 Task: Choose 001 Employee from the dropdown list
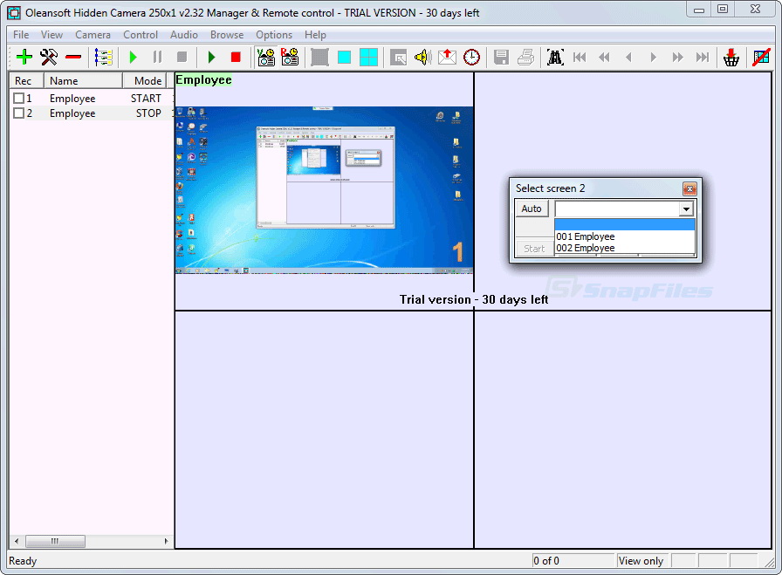coord(624,236)
